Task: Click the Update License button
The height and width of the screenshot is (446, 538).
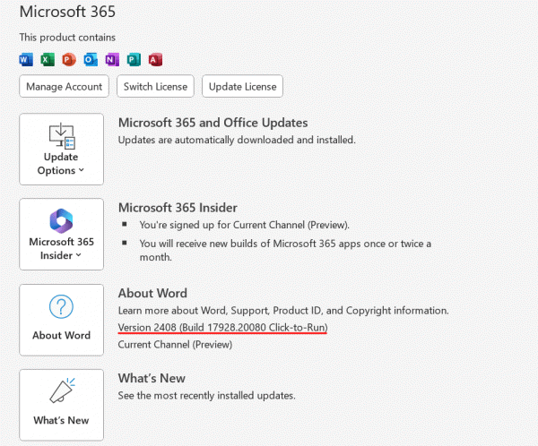Action: pyautogui.click(x=243, y=86)
